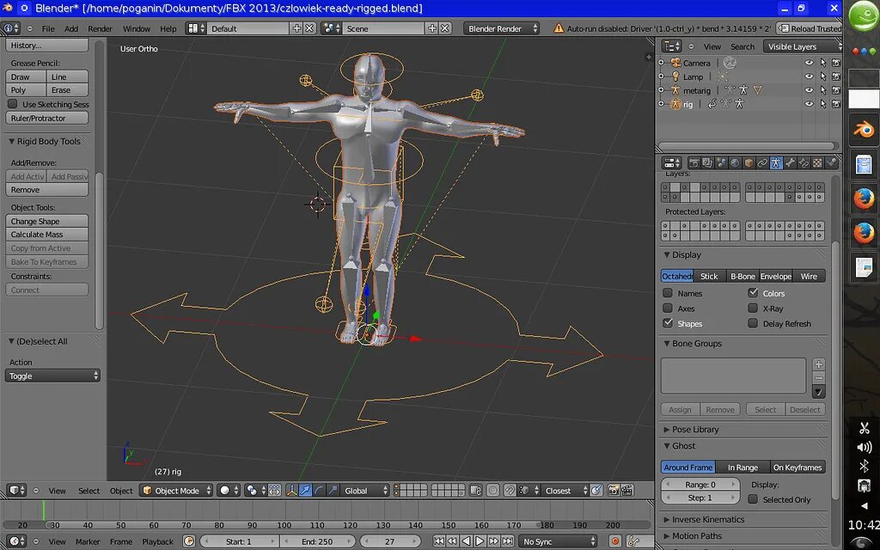Enable the Names checkbox in Display
880x550 pixels.
(x=668, y=293)
